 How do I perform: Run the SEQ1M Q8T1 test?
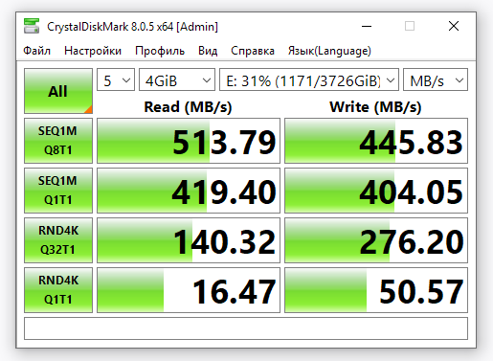(x=58, y=141)
